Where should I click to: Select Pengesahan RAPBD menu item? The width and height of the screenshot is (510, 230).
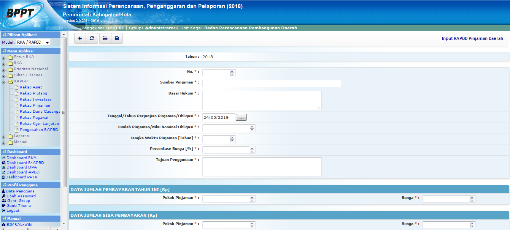point(39,130)
